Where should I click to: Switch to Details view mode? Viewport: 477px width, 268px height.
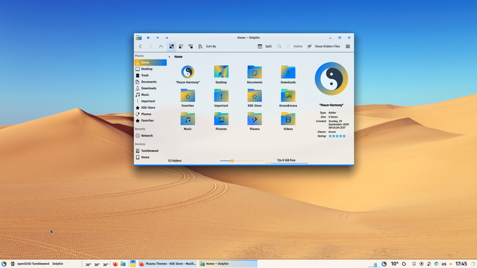point(190,46)
